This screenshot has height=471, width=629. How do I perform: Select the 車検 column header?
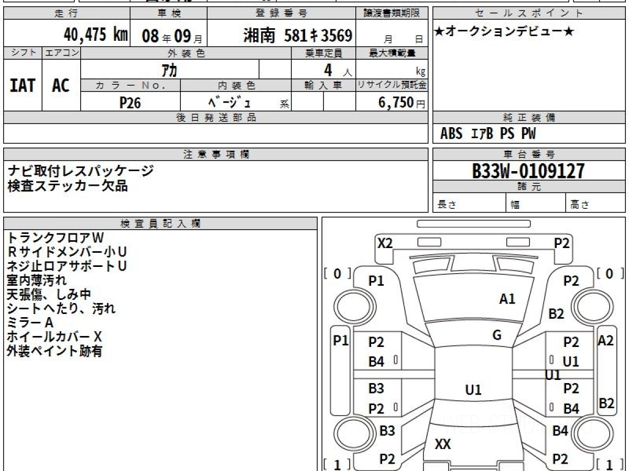click(168, 13)
